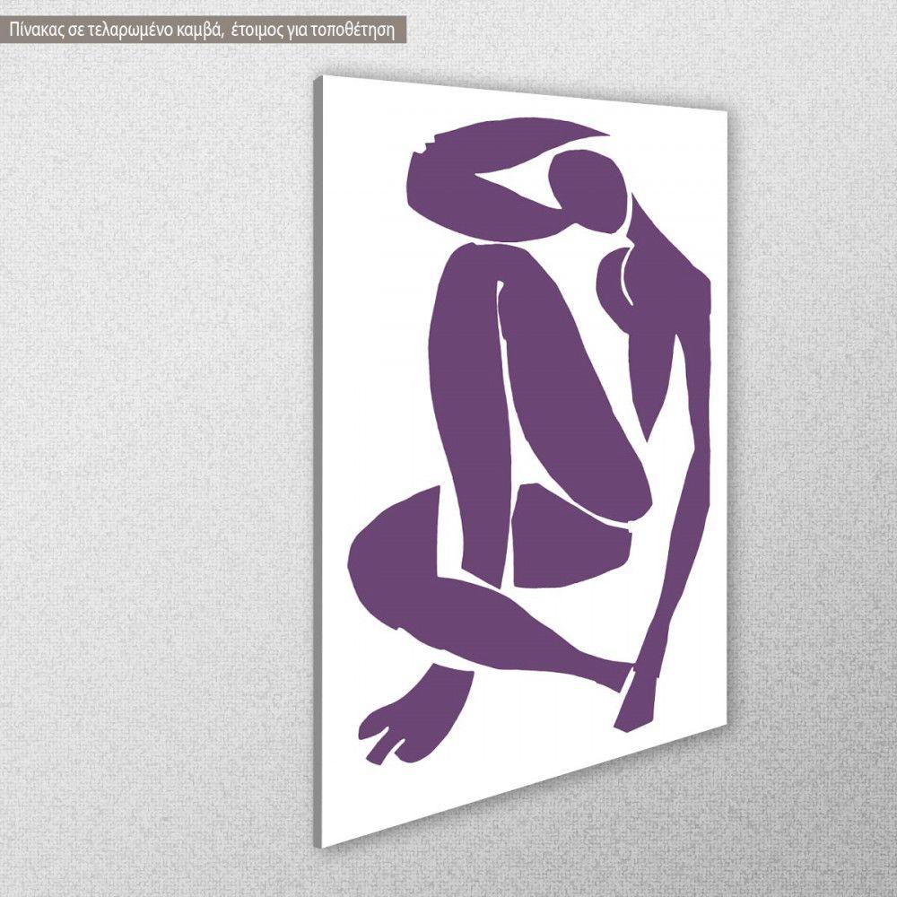Select the small purple breast shape
This screenshot has height=897, width=897.
tap(613, 274)
